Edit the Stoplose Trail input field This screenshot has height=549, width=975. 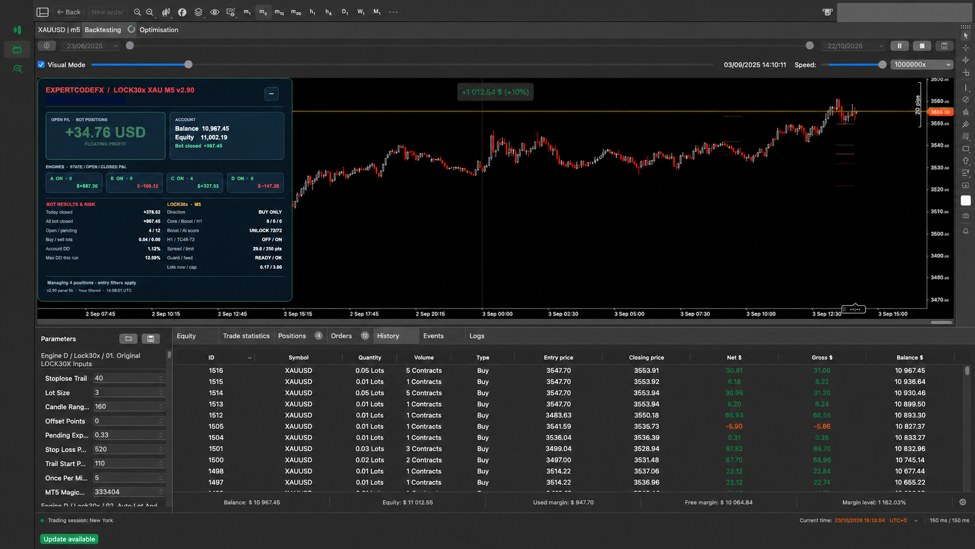point(129,379)
